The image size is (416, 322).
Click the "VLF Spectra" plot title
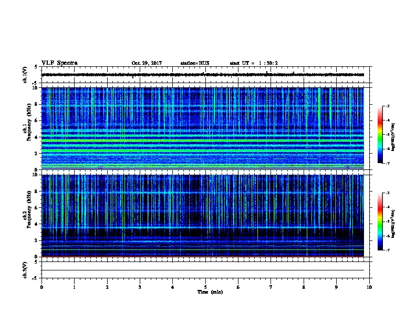click(59, 63)
